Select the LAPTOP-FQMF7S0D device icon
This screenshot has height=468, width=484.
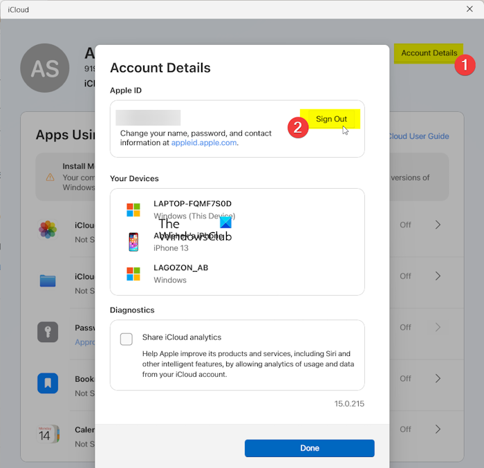click(133, 210)
